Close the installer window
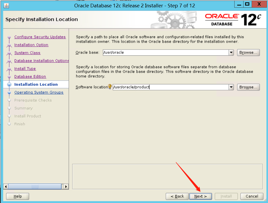Image resolution: width=268 pixels, height=203 pixels. click(259, 4)
